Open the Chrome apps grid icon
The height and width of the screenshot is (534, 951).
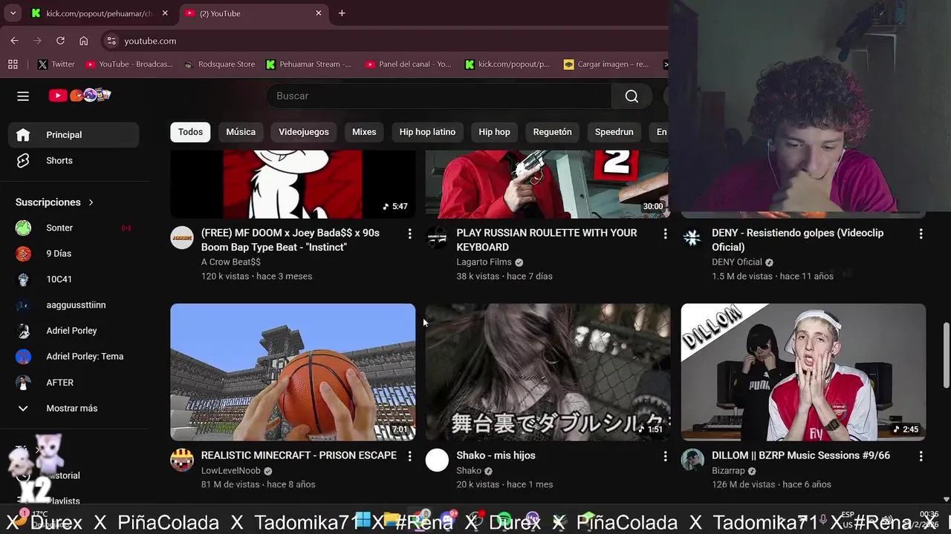point(13,65)
